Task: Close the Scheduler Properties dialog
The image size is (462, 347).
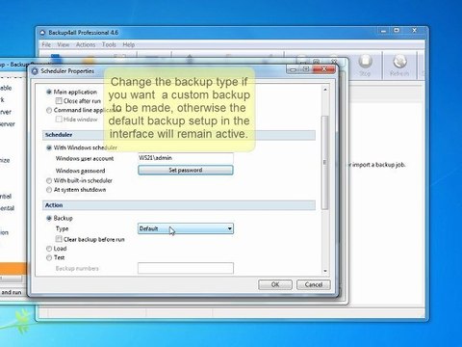Action: point(324,69)
